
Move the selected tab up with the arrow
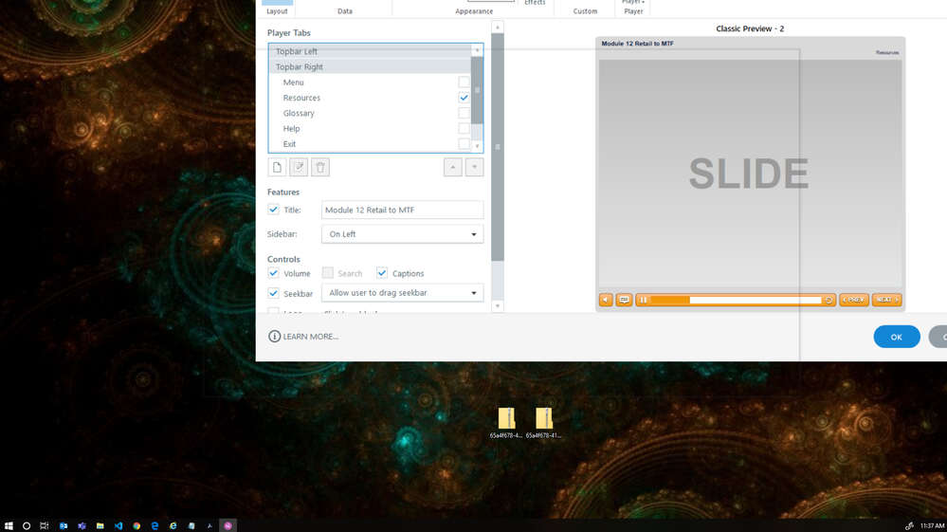coord(453,167)
